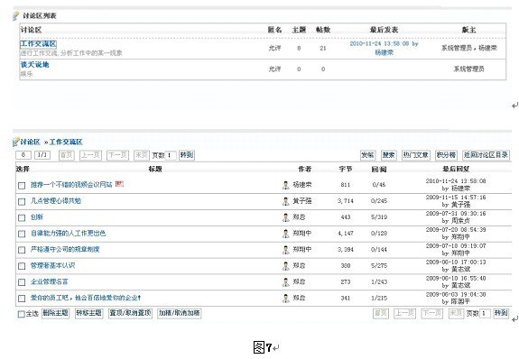
Task: Click the 置顶/取消置顶 button
Action: pyautogui.click(x=130, y=313)
